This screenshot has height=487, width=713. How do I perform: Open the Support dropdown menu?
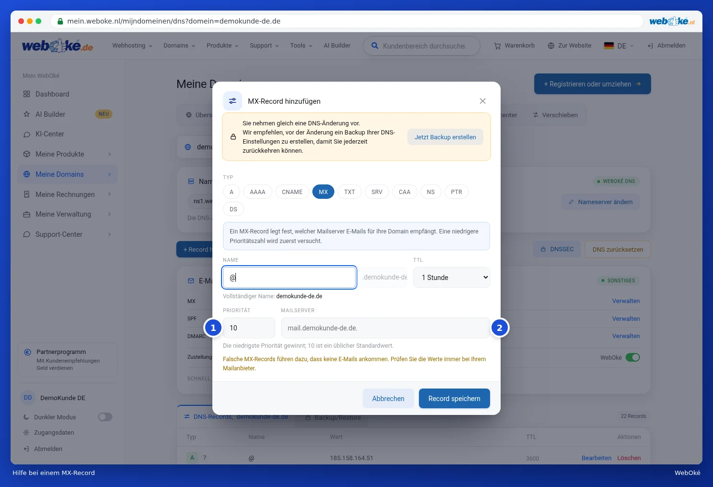click(264, 46)
